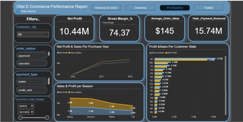Click the Olist E-Commerce Performance Report title
The width and height of the screenshot is (243, 122).
52,6
